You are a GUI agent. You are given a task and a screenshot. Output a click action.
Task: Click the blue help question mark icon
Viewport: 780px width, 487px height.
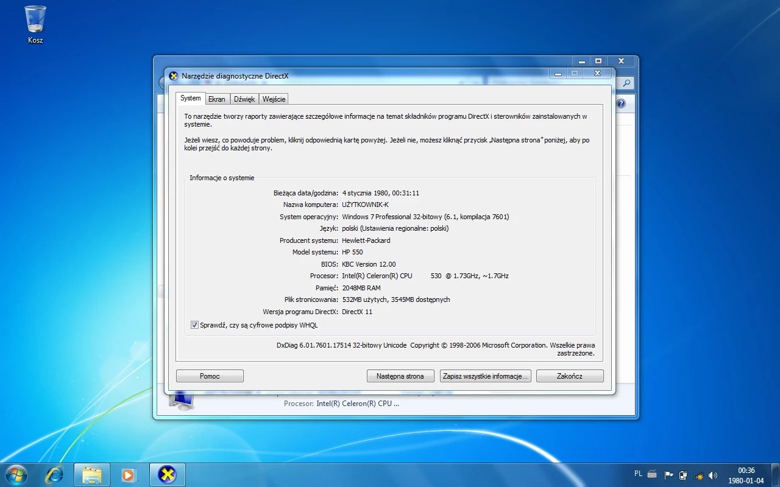pos(620,103)
